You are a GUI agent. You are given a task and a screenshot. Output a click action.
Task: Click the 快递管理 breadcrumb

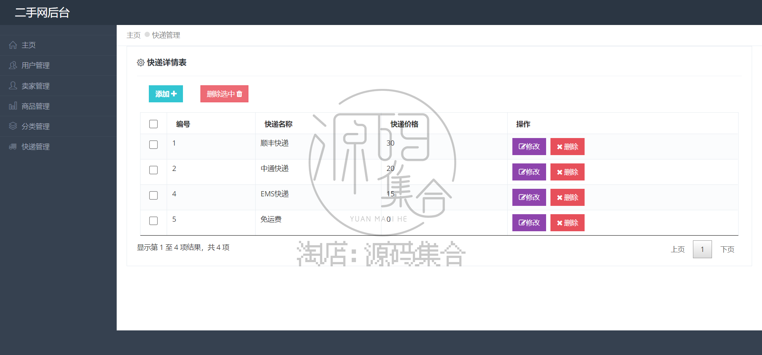pos(166,35)
